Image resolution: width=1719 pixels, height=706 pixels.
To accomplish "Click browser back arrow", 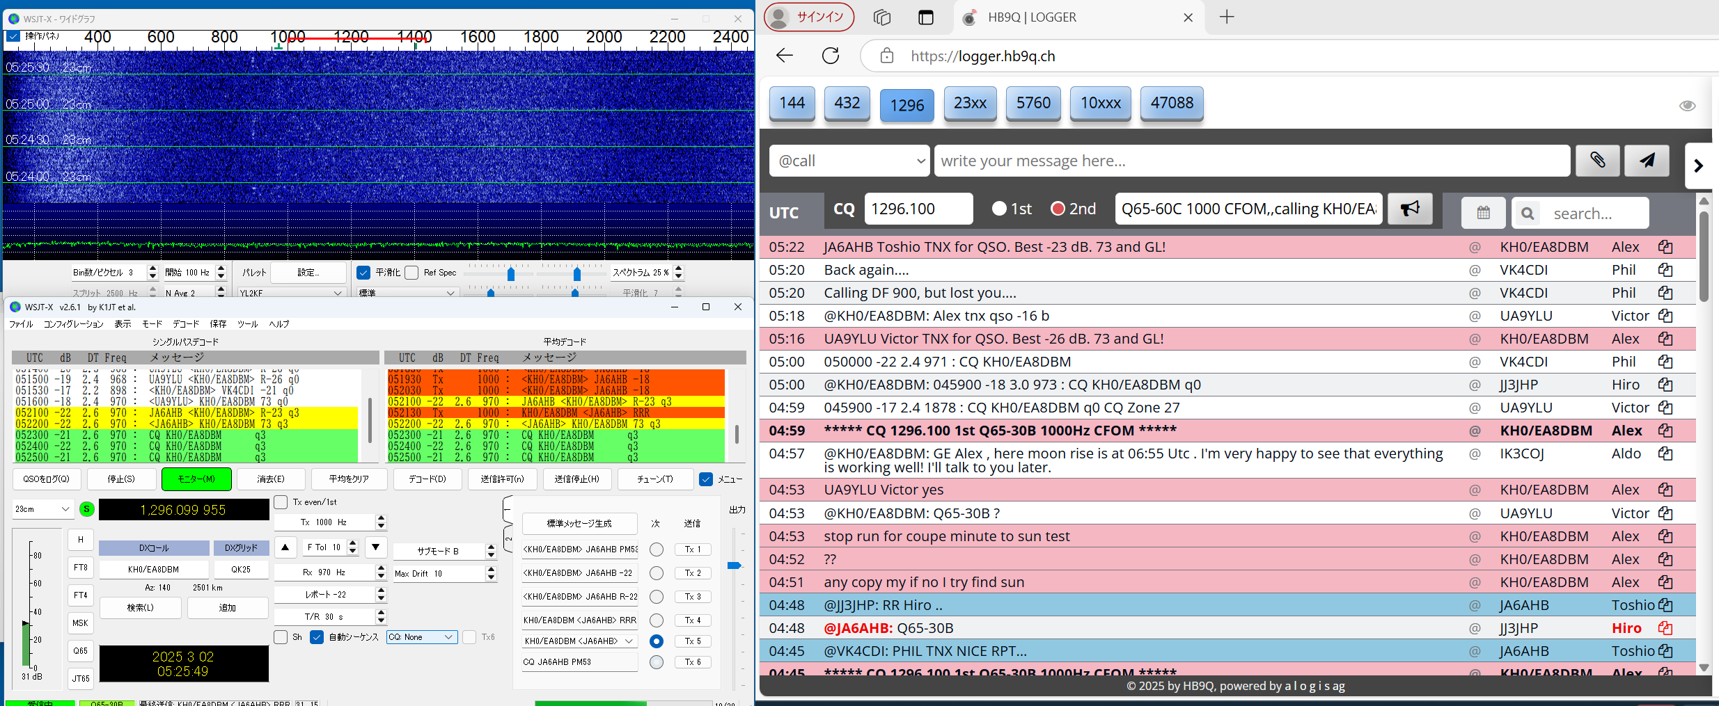I will pyautogui.click(x=785, y=56).
